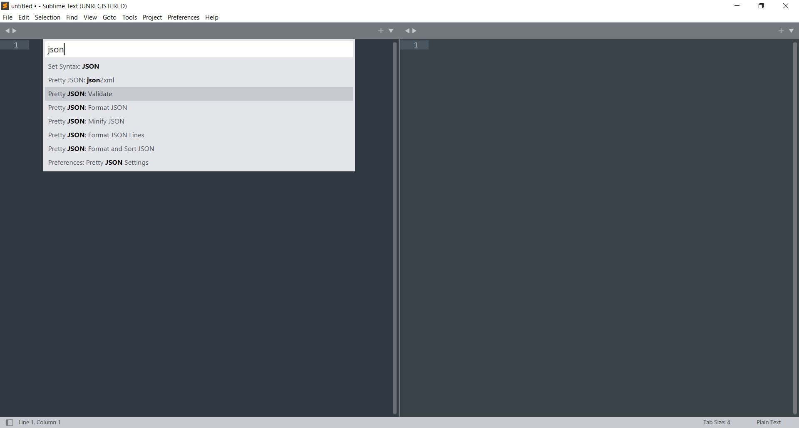
Task: Open the Preferences menu
Action: [x=184, y=17]
